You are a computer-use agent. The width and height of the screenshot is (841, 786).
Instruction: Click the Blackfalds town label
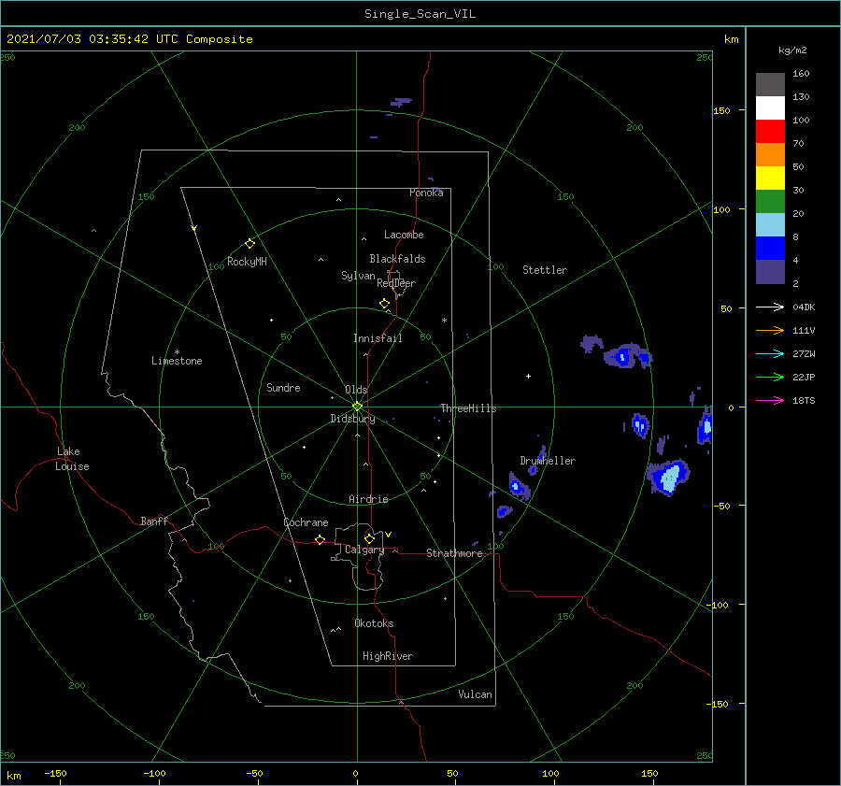pos(397,259)
